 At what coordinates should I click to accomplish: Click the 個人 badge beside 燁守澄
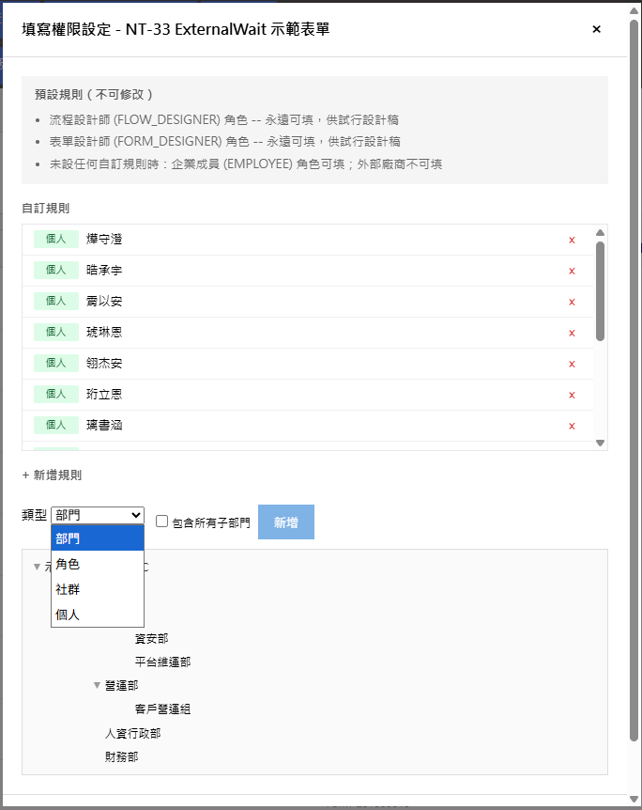pos(56,240)
